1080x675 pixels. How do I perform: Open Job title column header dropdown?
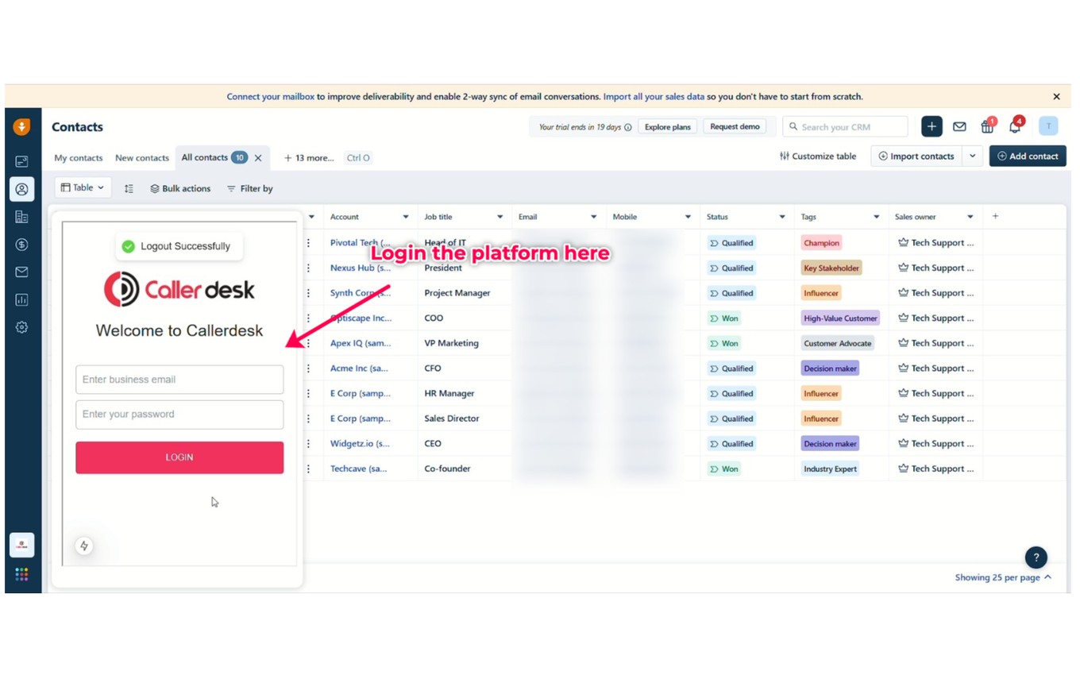499,217
